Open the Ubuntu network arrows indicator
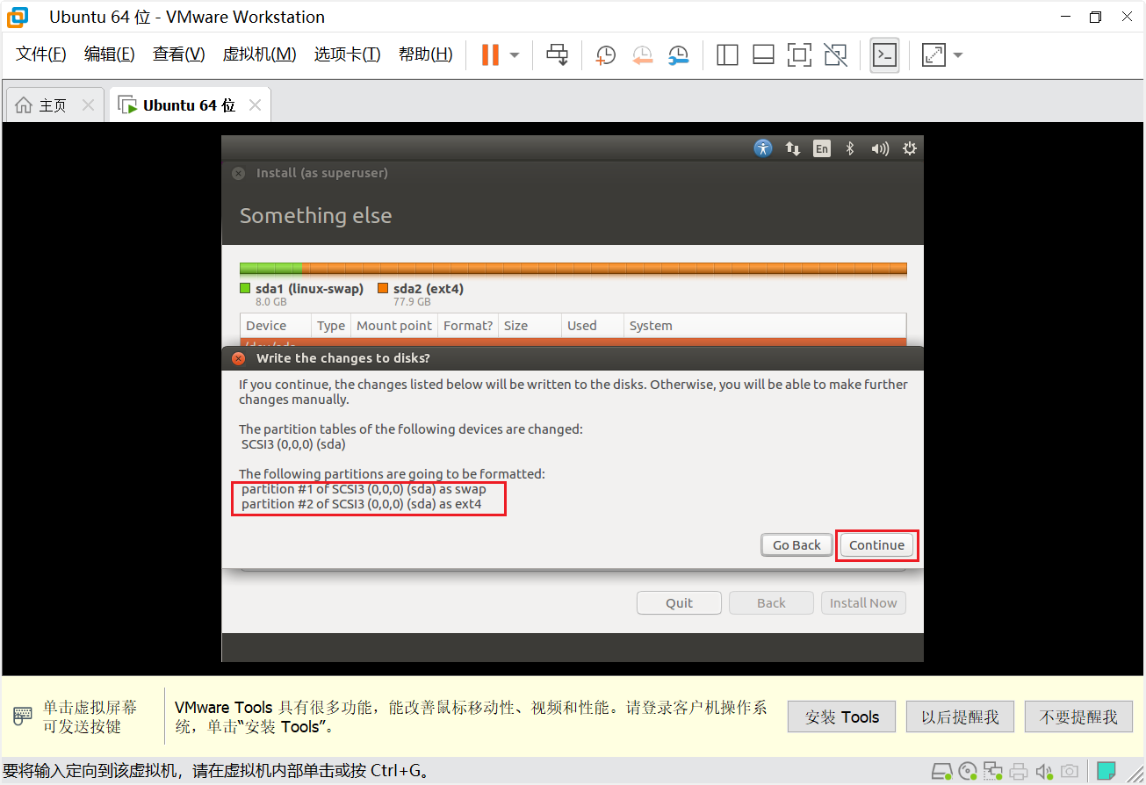This screenshot has width=1146, height=785. pos(793,148)
